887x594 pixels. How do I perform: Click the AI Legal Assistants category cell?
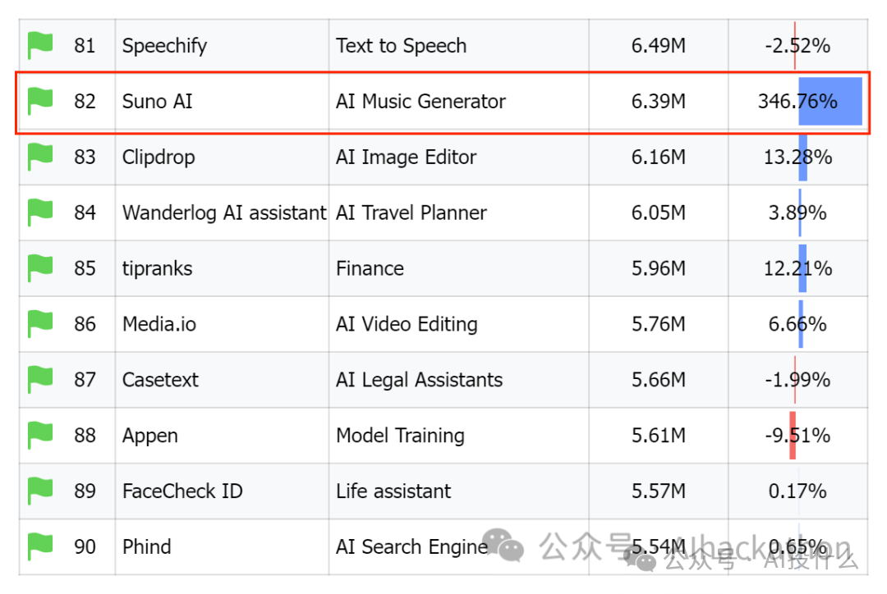pos(419,380)
